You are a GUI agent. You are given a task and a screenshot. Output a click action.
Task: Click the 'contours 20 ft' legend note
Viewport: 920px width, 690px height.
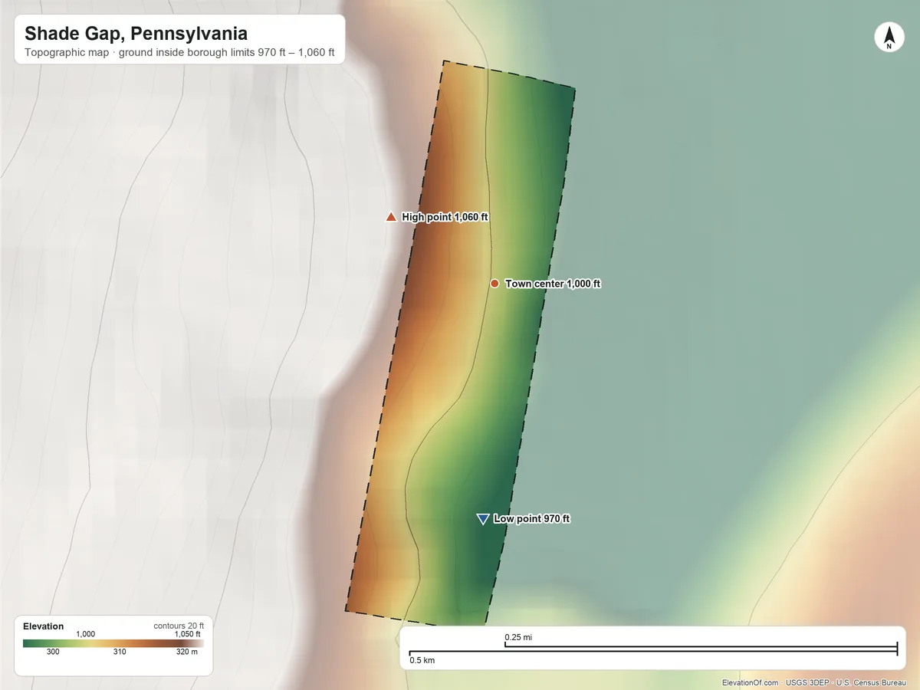pos(179,626)
